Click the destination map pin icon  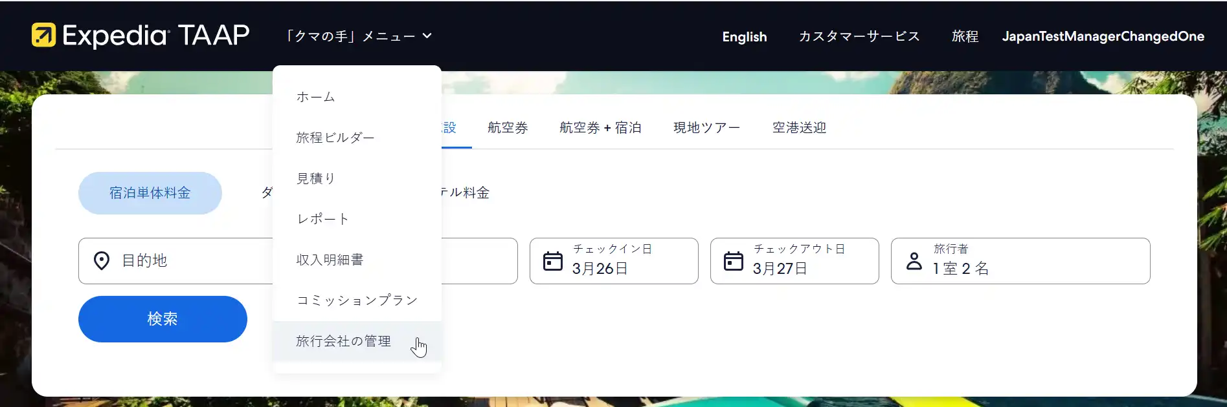point(102,261)
